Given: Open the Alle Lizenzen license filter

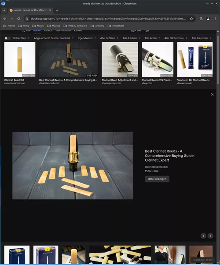Looking at the screenshot, I should (201, 38).
